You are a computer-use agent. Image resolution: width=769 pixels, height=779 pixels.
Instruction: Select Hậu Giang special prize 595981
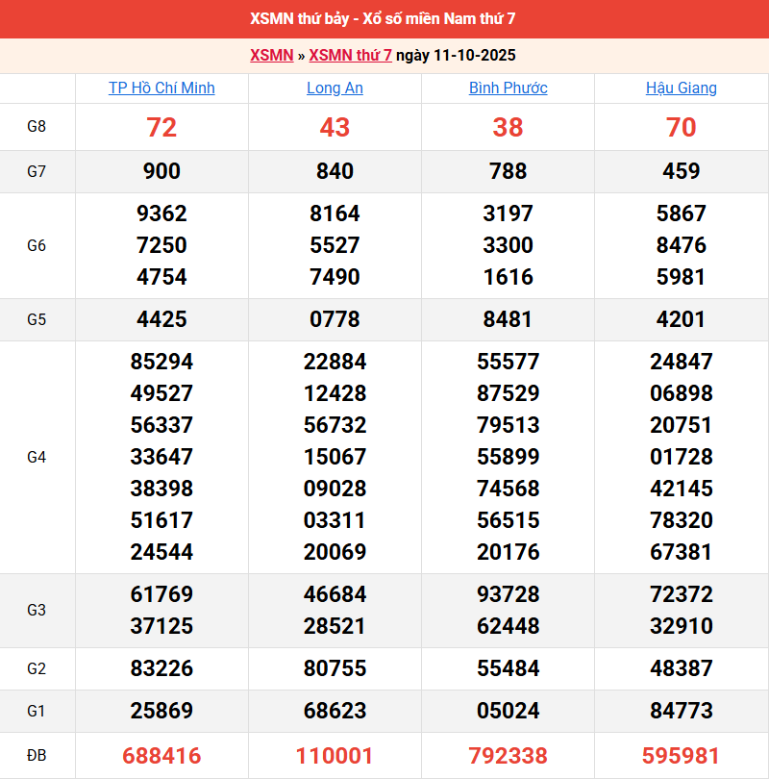point(681,756)
